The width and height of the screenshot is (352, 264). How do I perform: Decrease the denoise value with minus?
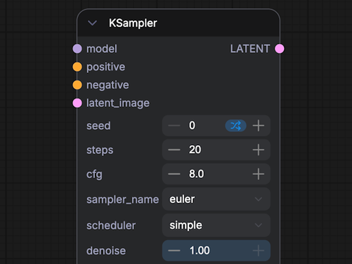(174, 250)
